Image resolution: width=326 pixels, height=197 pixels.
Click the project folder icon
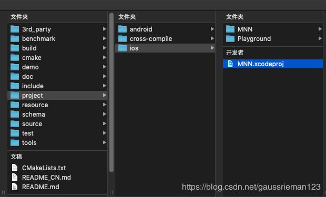click(15, 96)
